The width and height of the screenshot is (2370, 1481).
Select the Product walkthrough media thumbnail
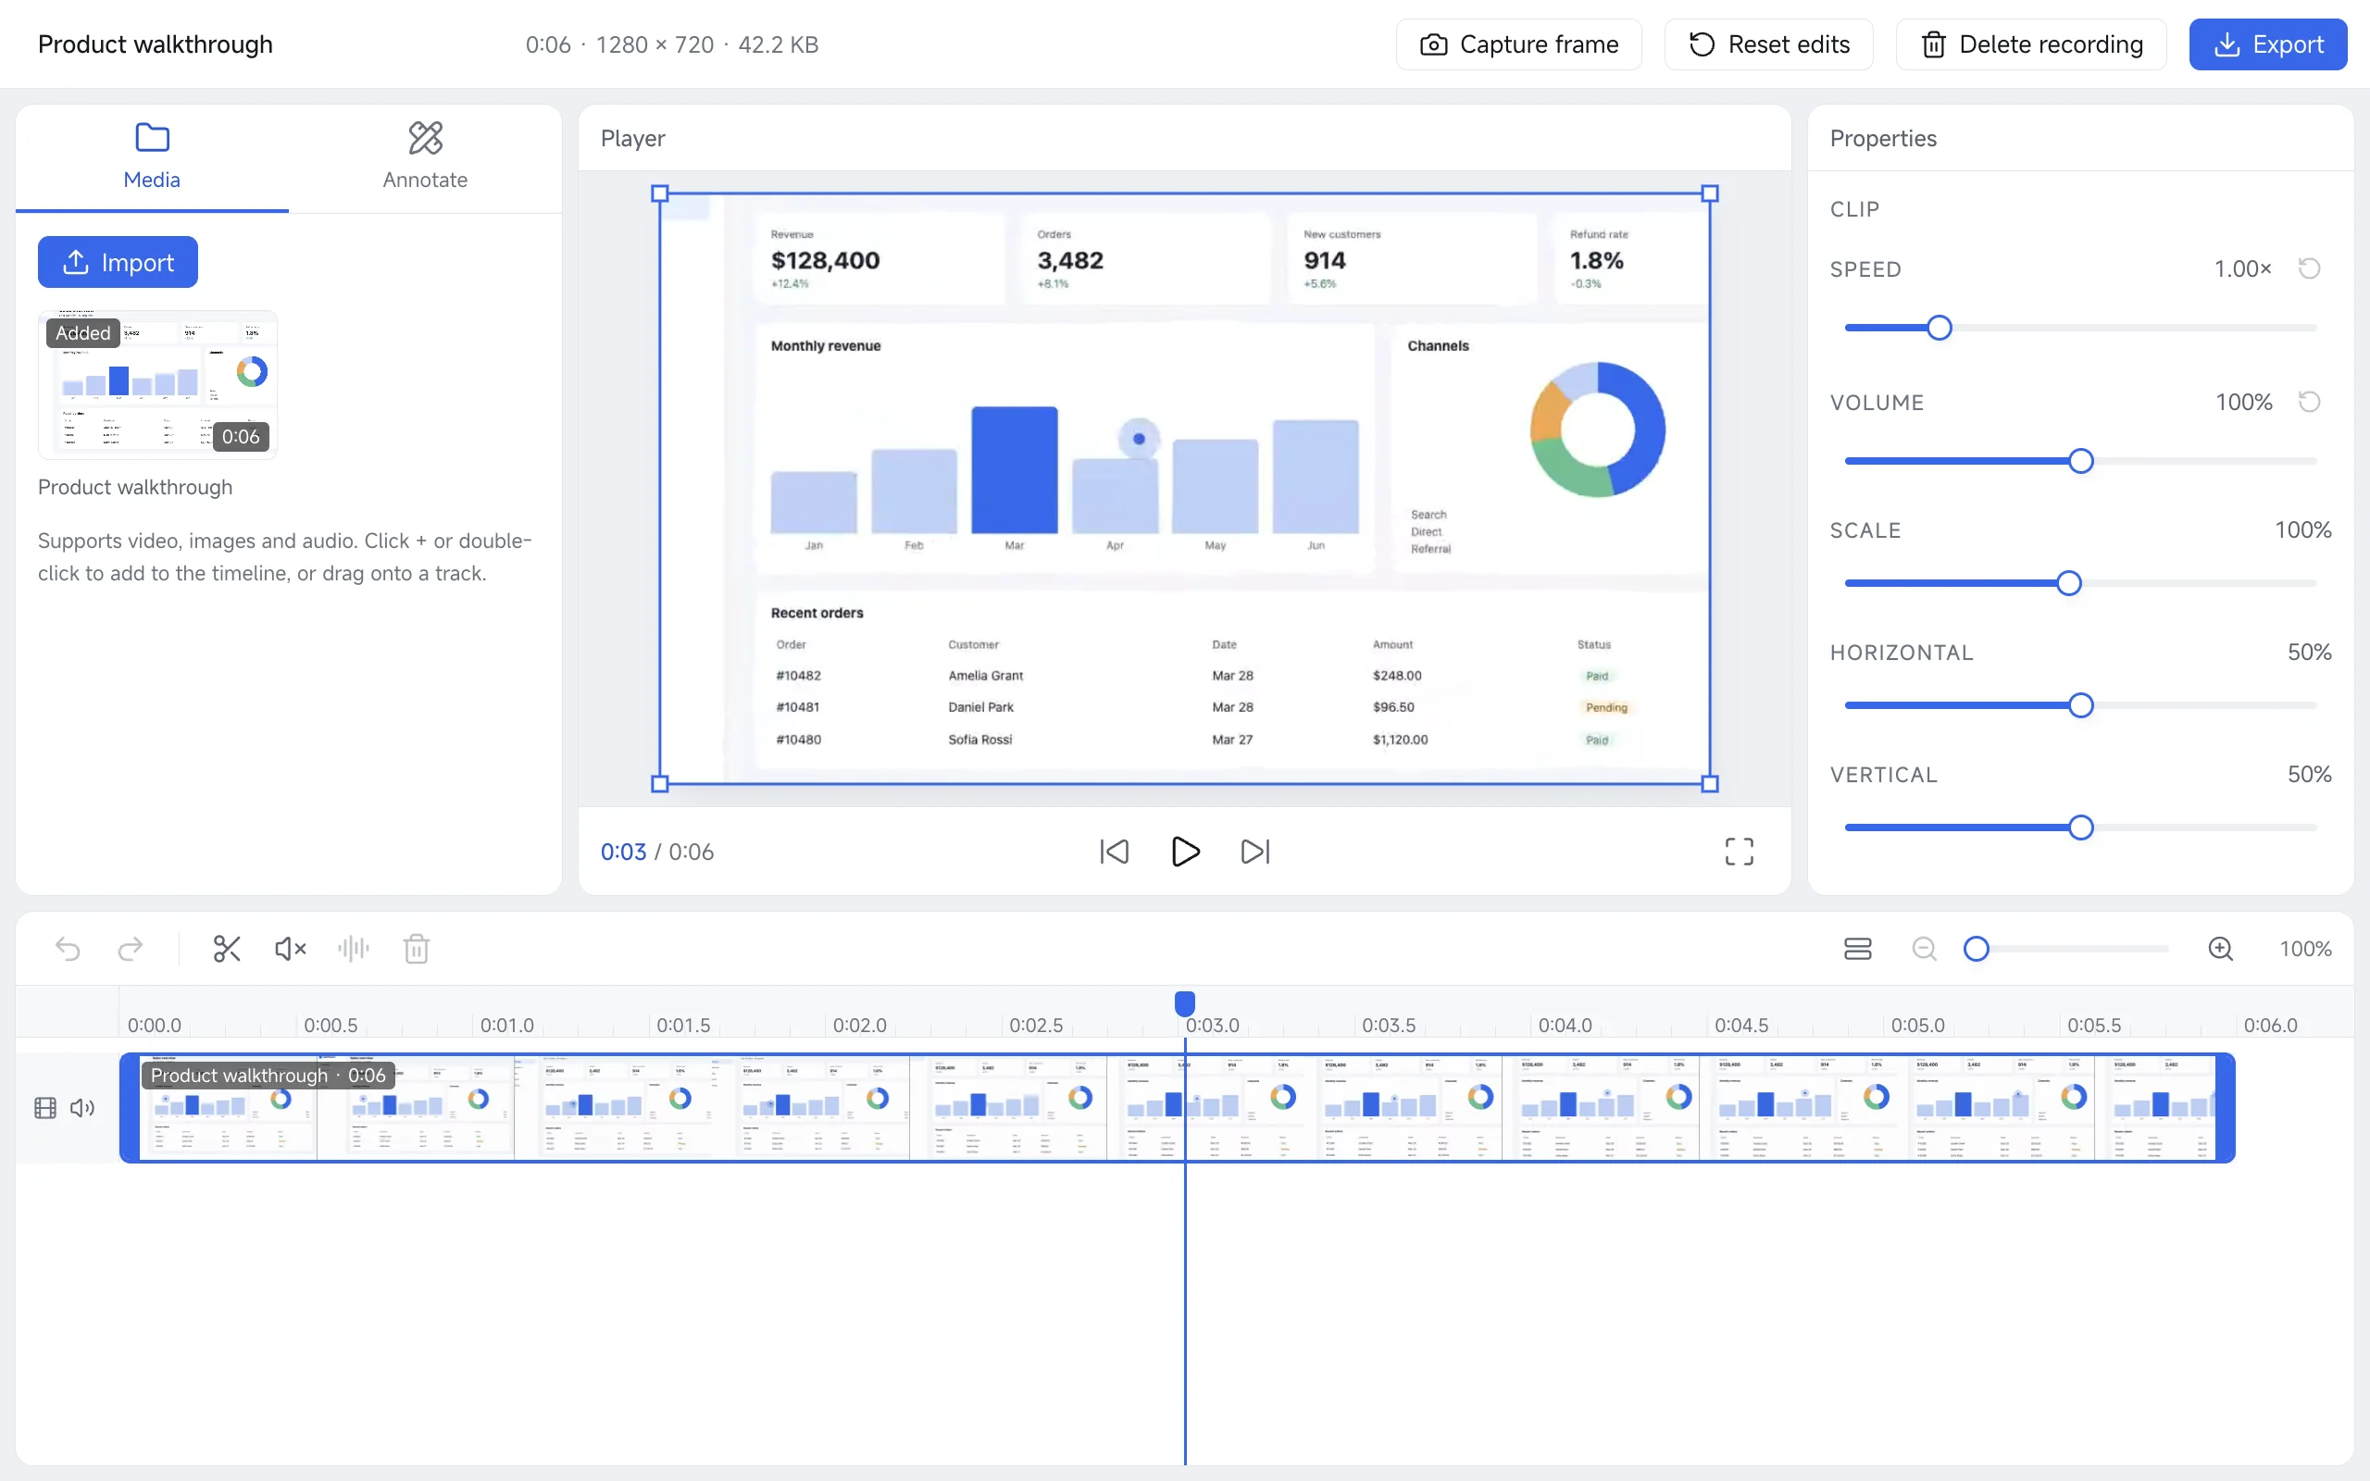157,384
